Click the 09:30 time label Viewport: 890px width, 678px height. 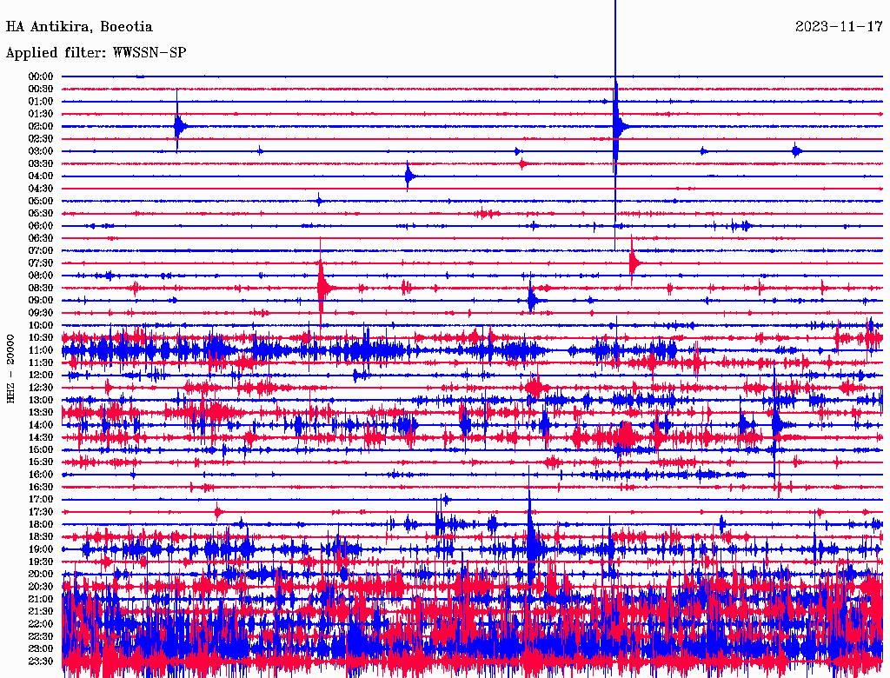tap(41, 313)
